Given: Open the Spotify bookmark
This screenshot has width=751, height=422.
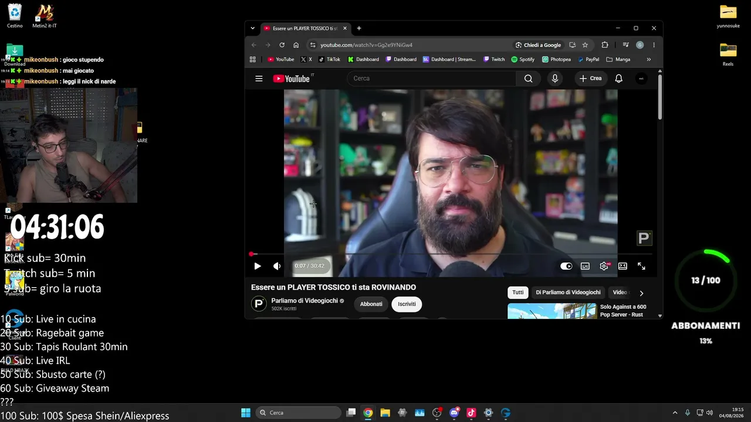Looking at the screenshot, I should [523, 59].
